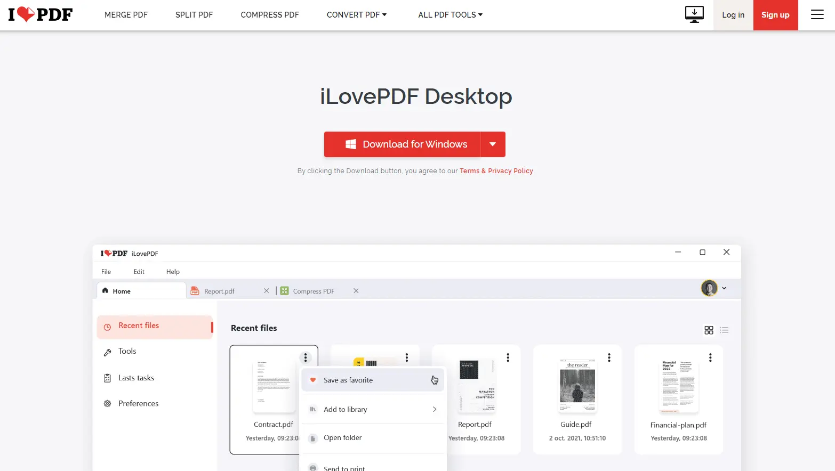The image size is (835, 471).
Task: Click the Report.pdf file name under thumbnail
Action: (x=475, y=425)
